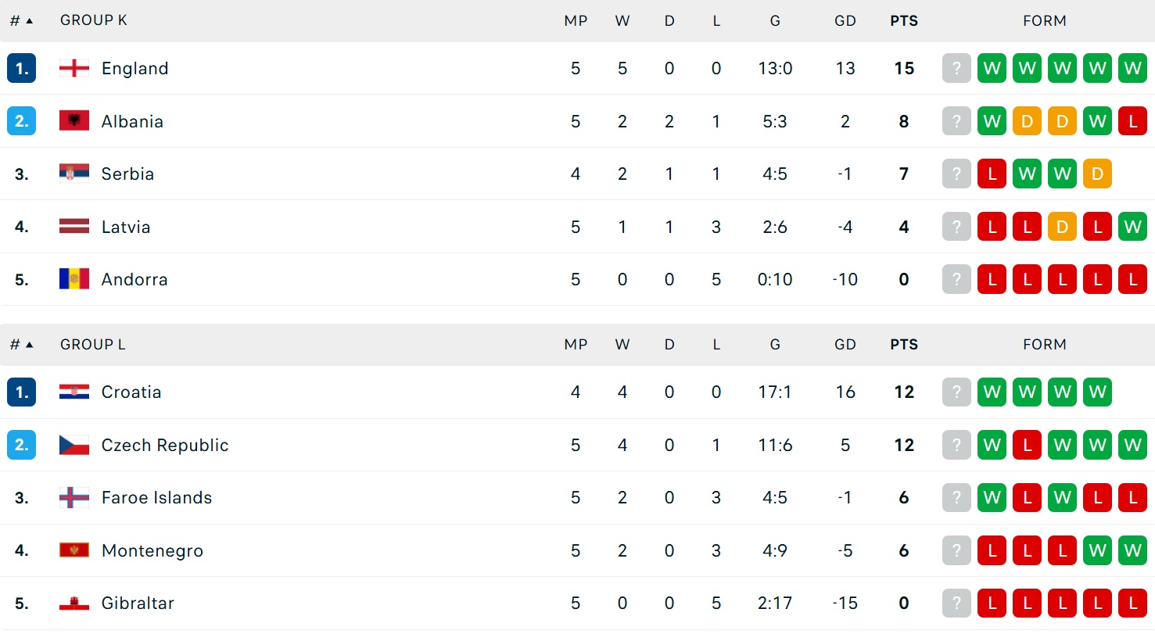This screenshot has height=634, width=1155.
Task: Click the Albania flag icon
Action: (x=74, y=121)
